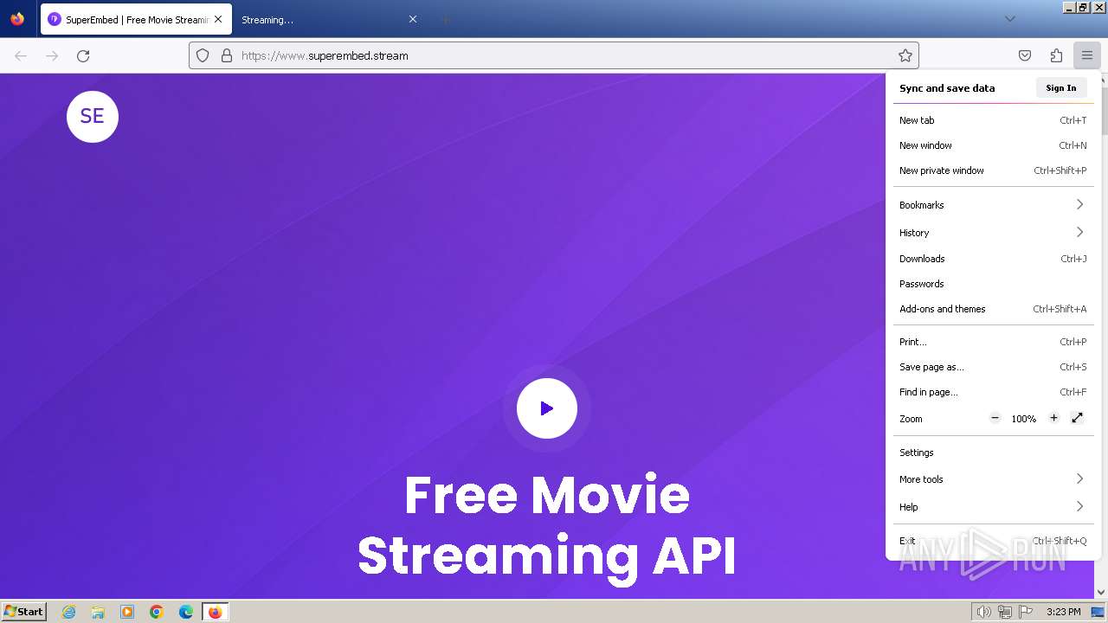Select Find in page…

pos(993,392)
